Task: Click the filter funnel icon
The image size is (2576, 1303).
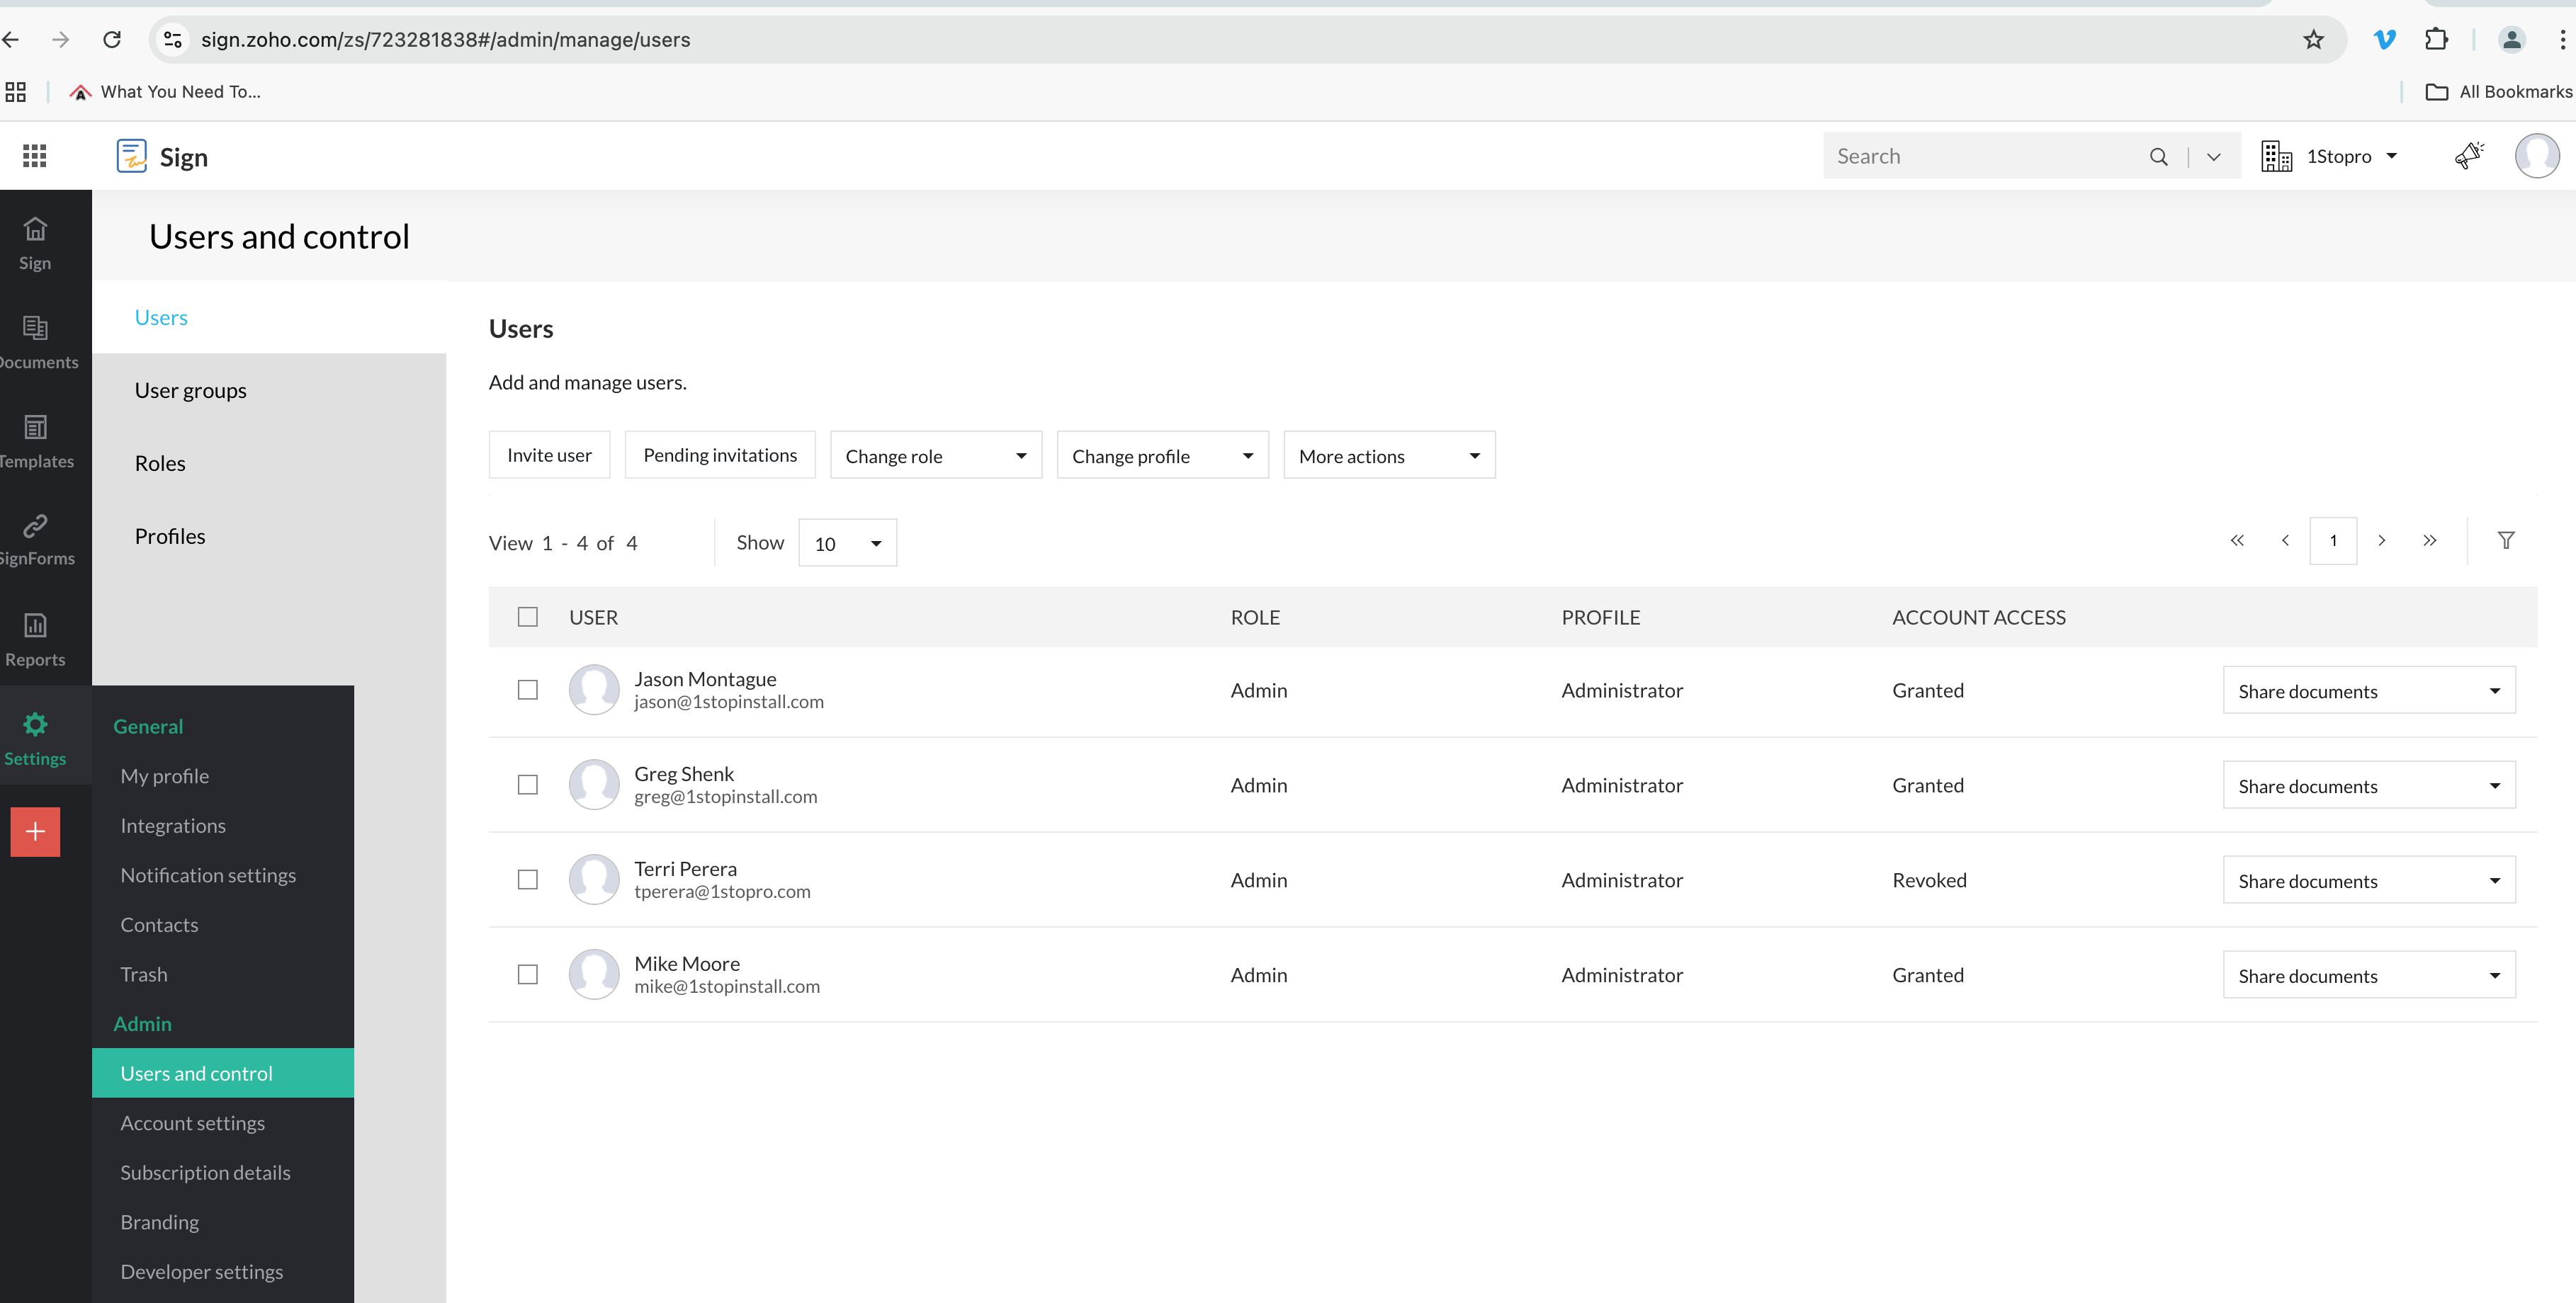Action: point(2505,540)
